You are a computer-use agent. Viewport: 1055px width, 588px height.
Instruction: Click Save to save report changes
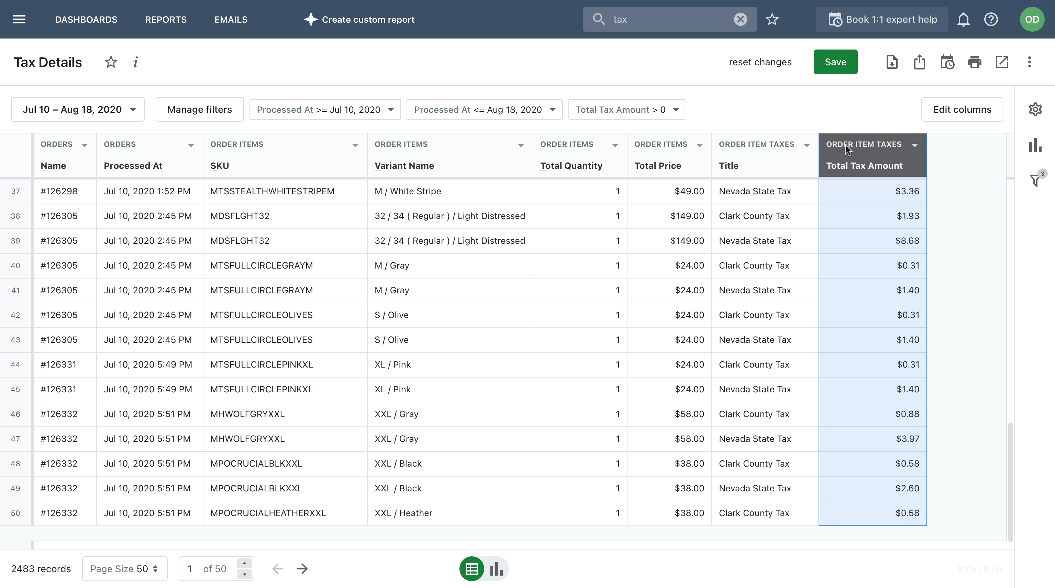pyautogui.click(x=835, y=62)
